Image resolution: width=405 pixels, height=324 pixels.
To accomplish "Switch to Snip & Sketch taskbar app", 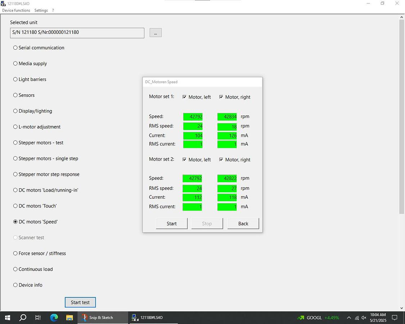I will click(x=97, y=318).
